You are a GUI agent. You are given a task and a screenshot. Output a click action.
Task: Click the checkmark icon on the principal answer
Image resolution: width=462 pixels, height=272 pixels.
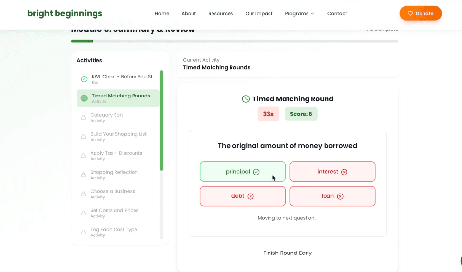point(256,172)
